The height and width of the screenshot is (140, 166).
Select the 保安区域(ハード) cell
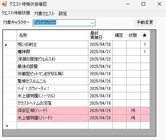[x=53, y=111]
